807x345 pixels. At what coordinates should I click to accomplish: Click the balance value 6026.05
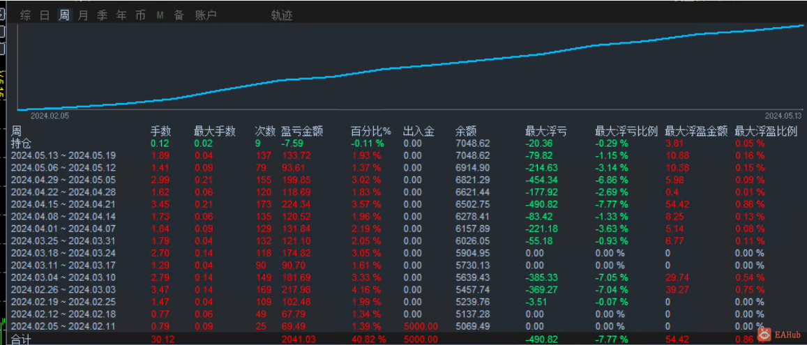(x=472, y=240)
